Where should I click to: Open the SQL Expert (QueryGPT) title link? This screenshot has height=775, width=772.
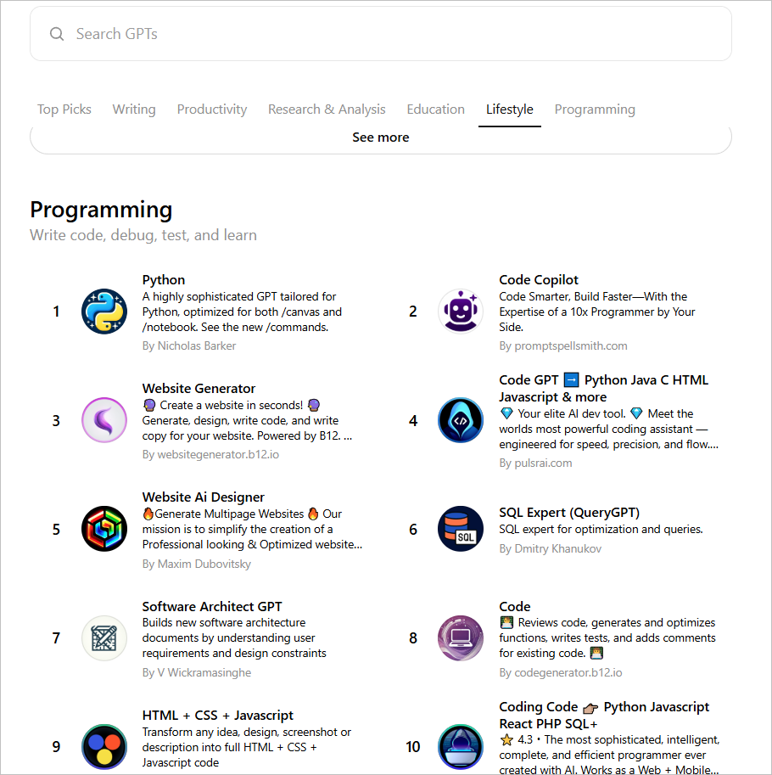pos(569,513)
